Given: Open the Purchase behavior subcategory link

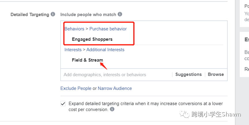Looking at the screenshot, I should 108,29.
